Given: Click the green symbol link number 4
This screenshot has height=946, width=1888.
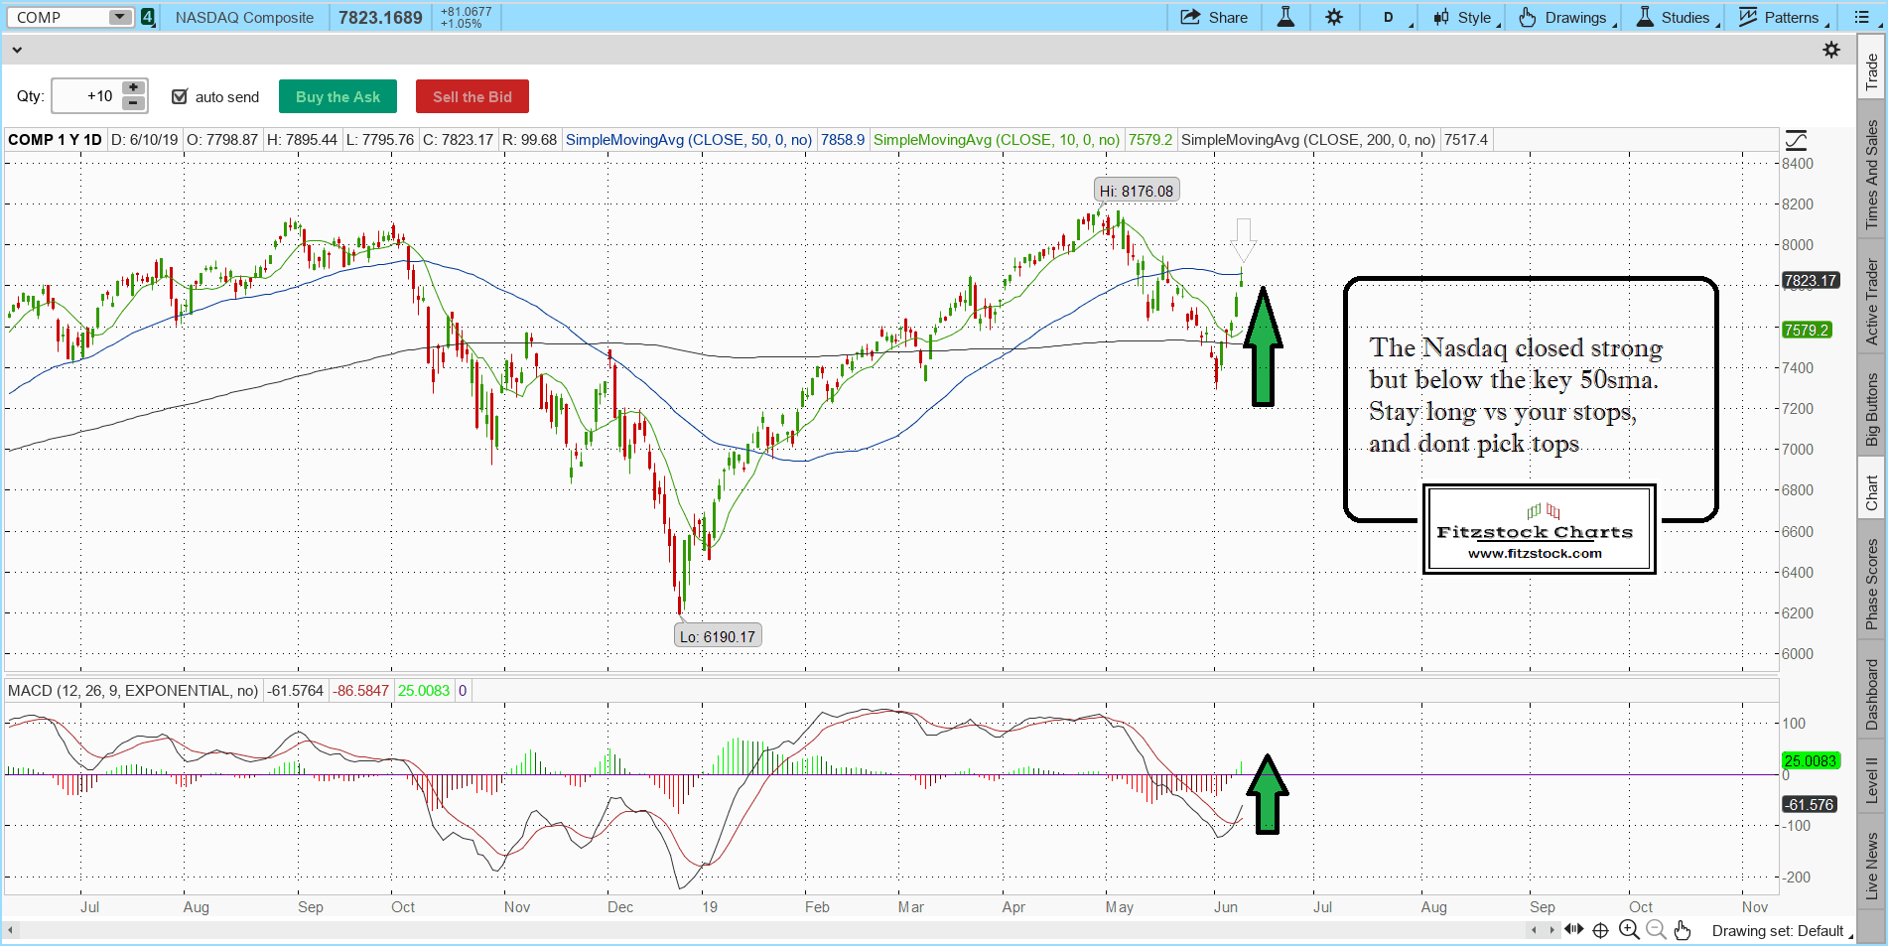Looking at the screenshot, I should [x=148, y=17].
